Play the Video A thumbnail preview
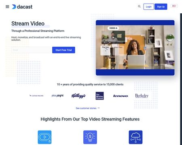182x145 pixels. (113, 37)
